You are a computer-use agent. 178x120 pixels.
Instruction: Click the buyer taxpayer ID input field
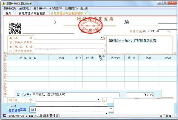pos(70,42)
